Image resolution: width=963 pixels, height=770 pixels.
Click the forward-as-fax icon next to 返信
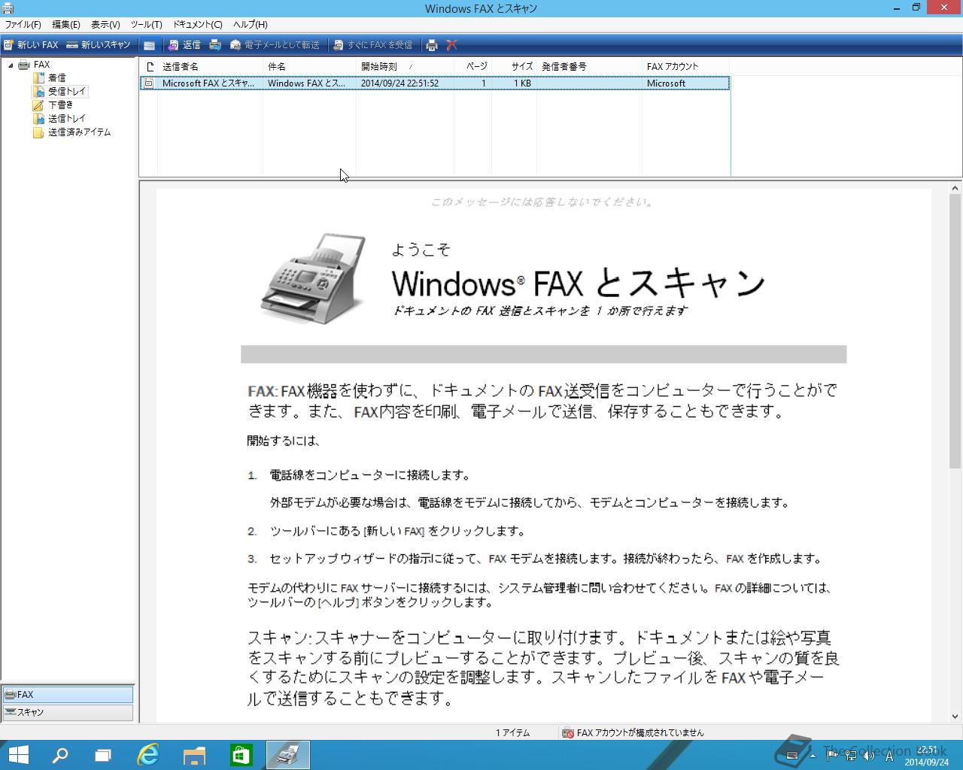click(x=215, y=45)
